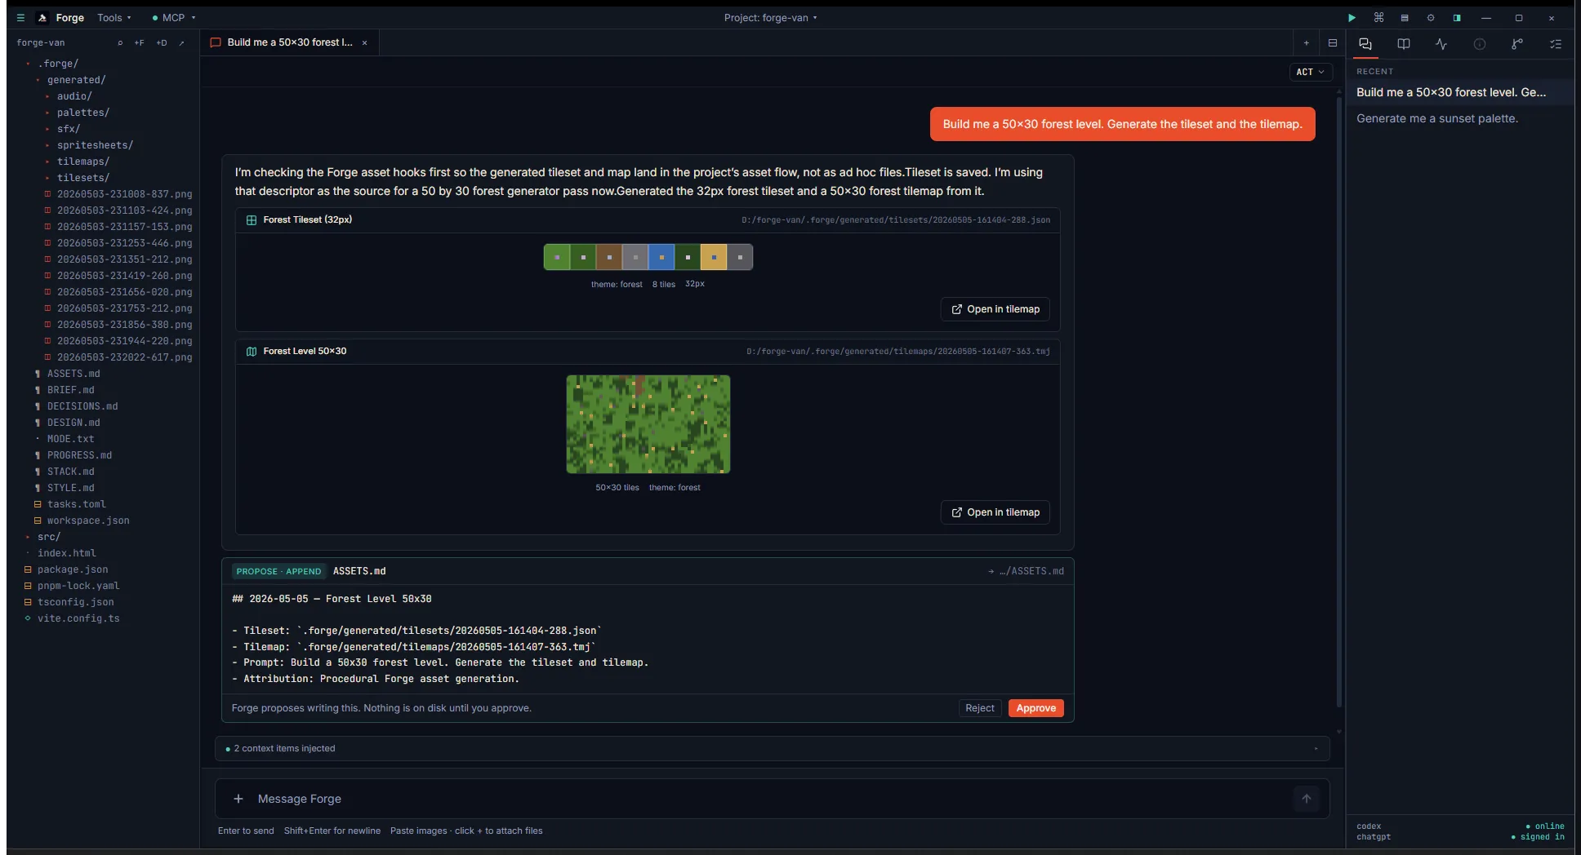The height and width of the screenshot is (855, 1581).
Task: Open the ACT mode dropdown
Action: 1311,72
